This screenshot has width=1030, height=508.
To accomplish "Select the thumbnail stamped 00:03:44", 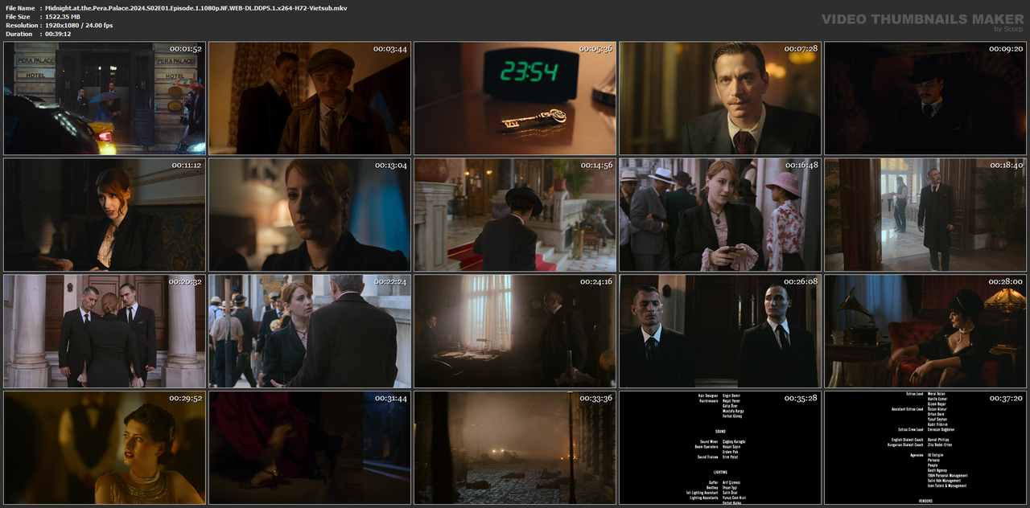I will point(310,98).
